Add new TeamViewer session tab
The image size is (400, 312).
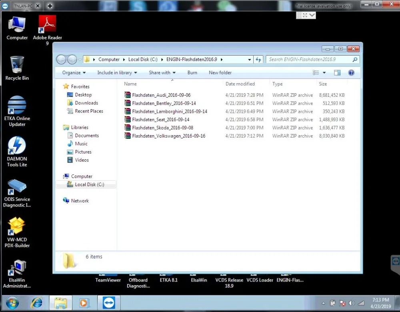50,6
